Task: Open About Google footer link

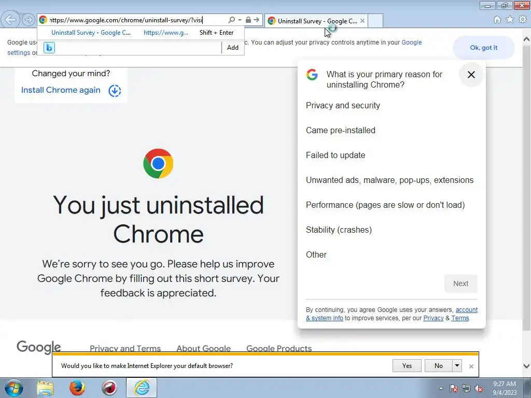Action: (203, 348)
